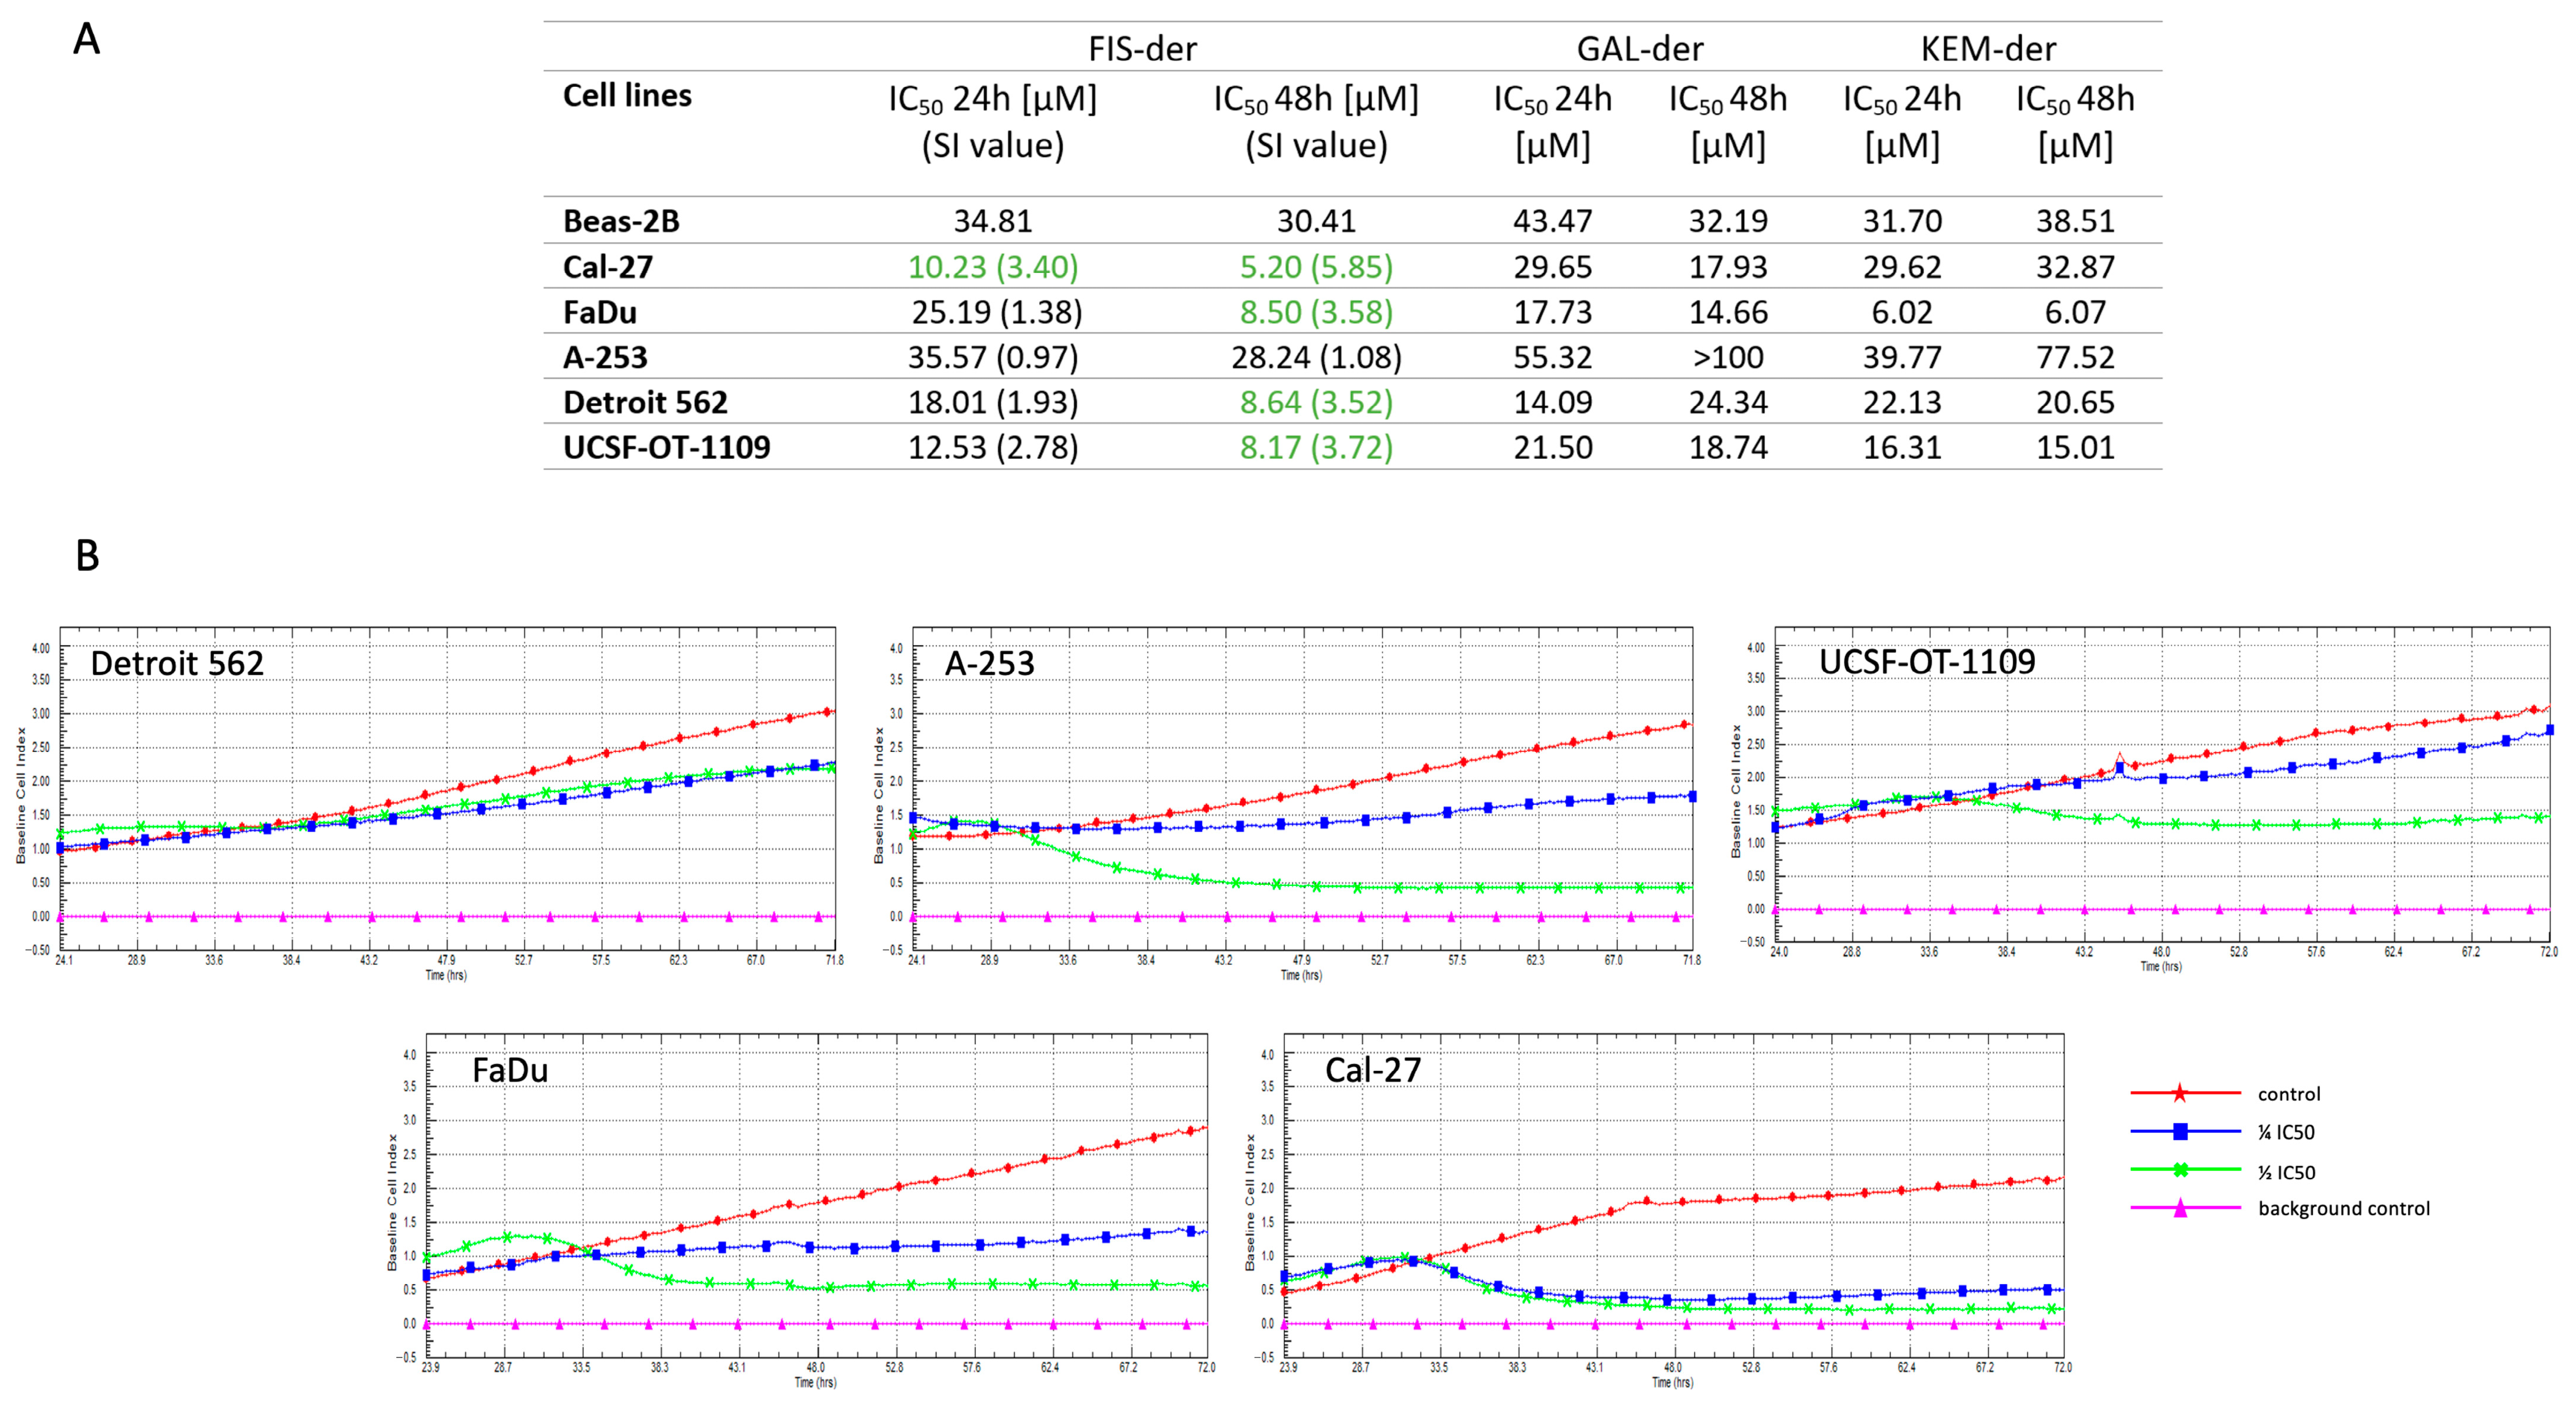Click the Beas-2B row label

coord(621,221)
